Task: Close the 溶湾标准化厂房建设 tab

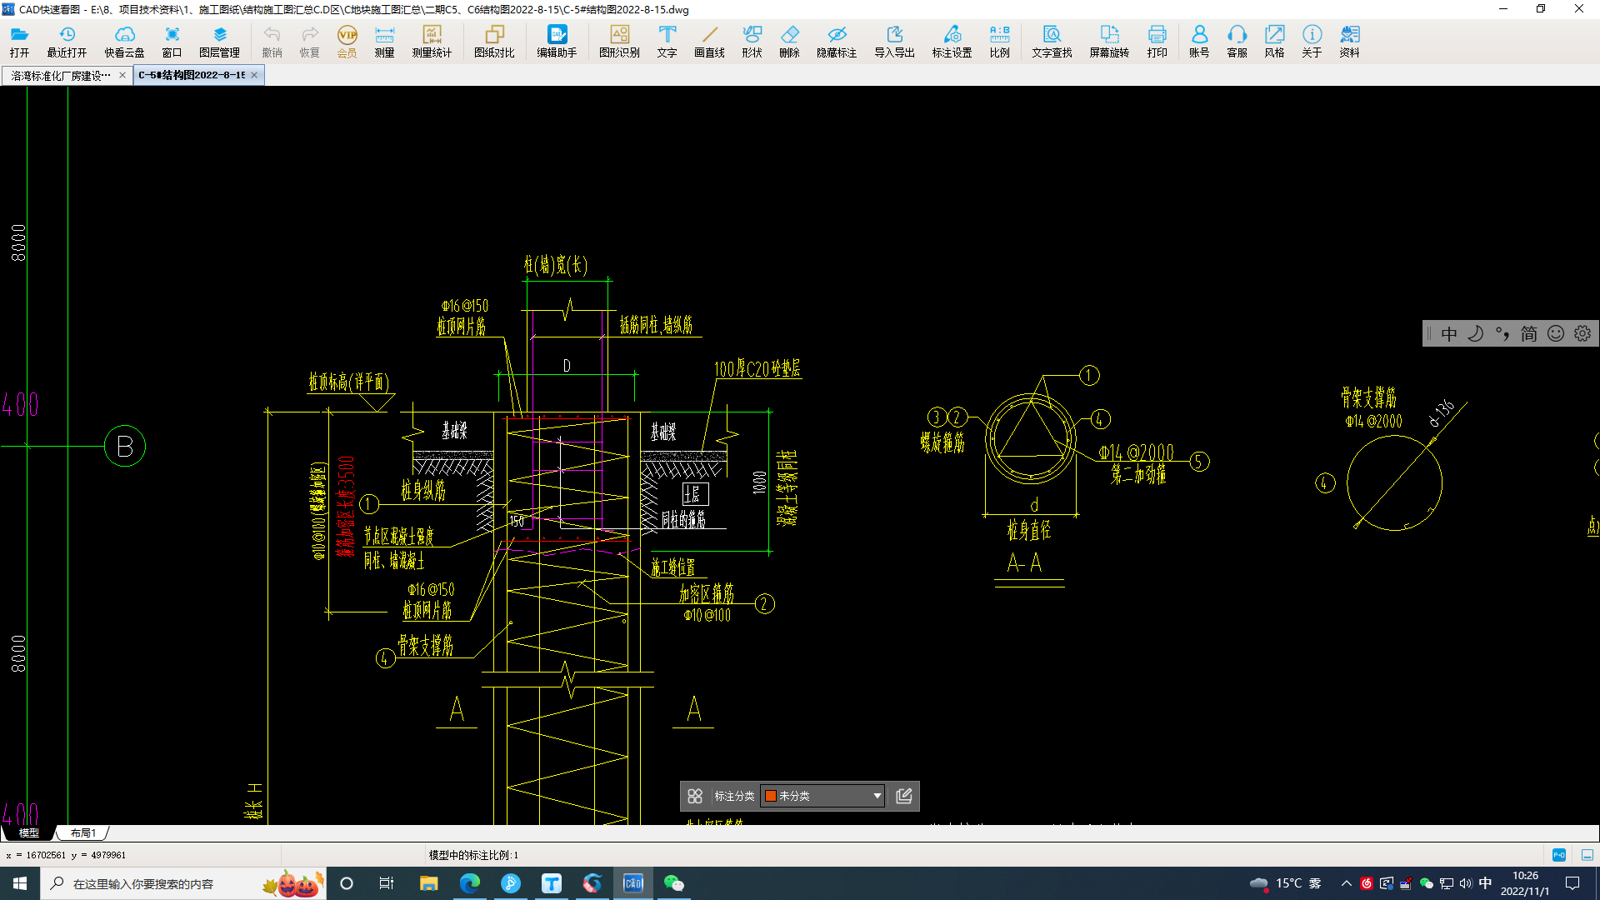Action: [122, 75]
